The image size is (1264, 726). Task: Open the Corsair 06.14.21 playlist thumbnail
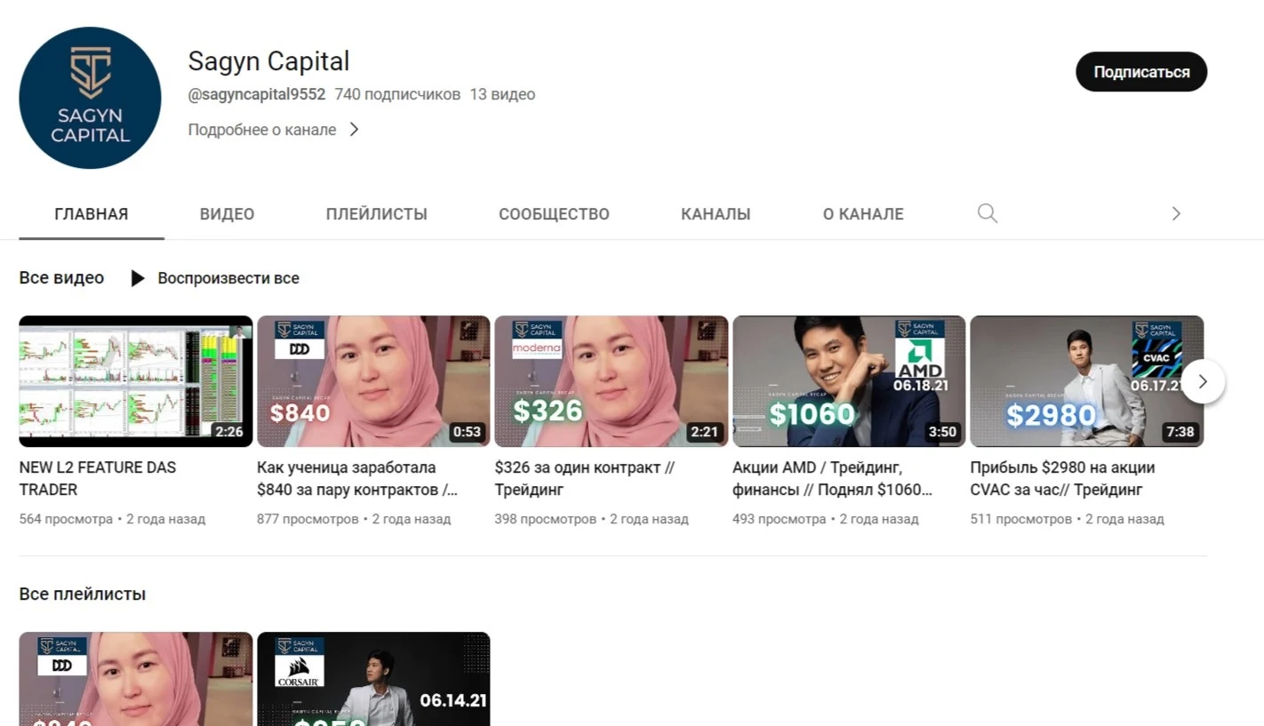[x=373, y=679]
